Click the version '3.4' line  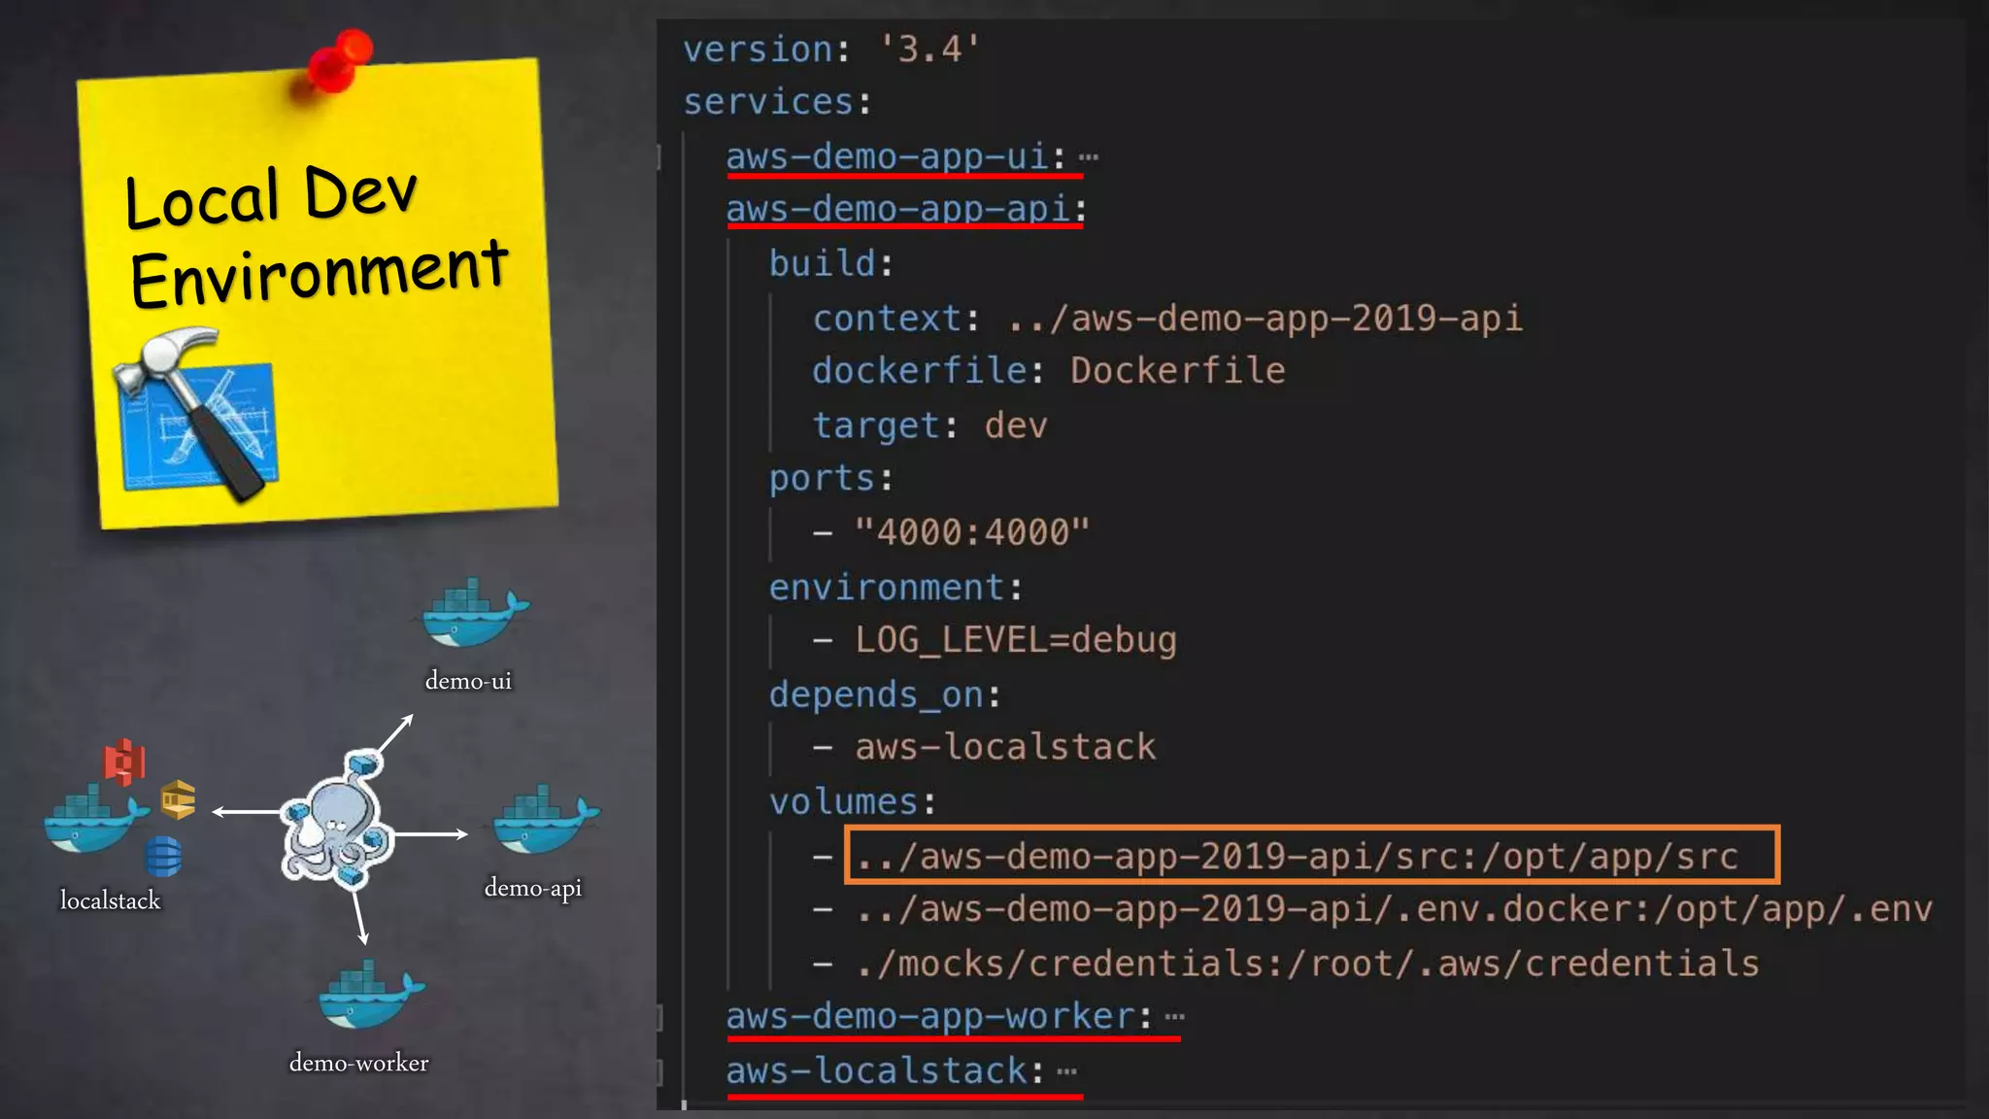(831, 49)
